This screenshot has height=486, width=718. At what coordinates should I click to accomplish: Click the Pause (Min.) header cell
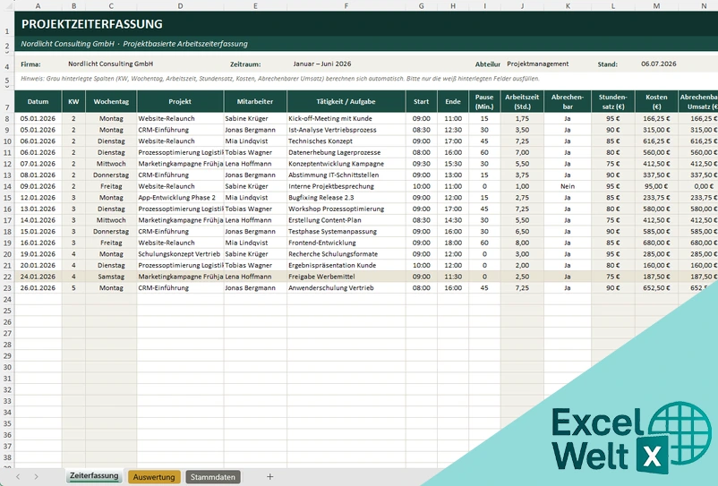484,102
